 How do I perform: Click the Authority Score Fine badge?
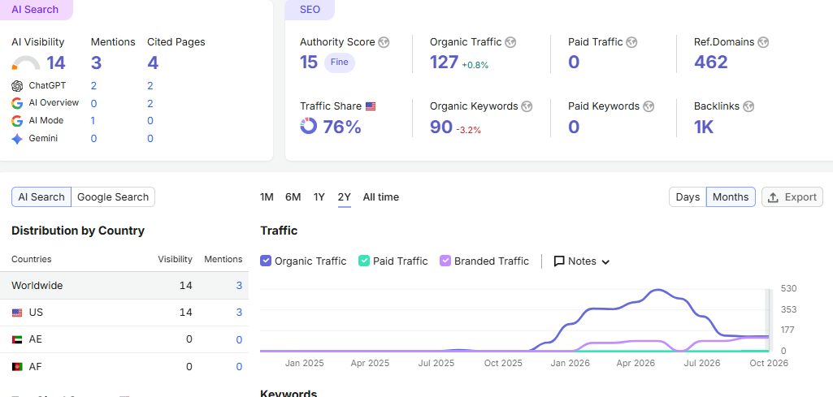click(x=340, y=62)
